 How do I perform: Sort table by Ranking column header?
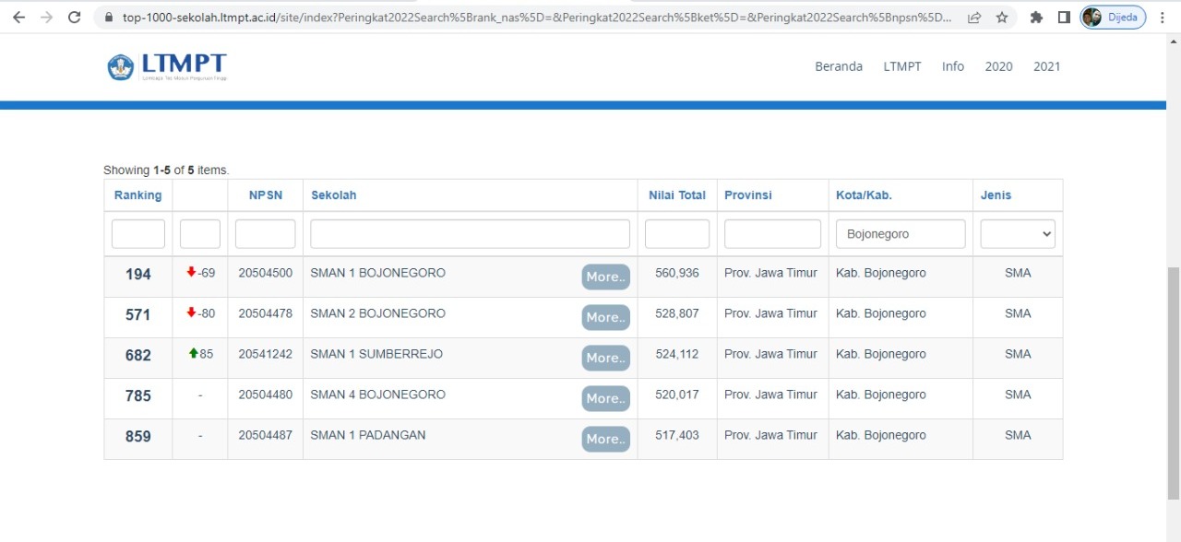point(137,195)
